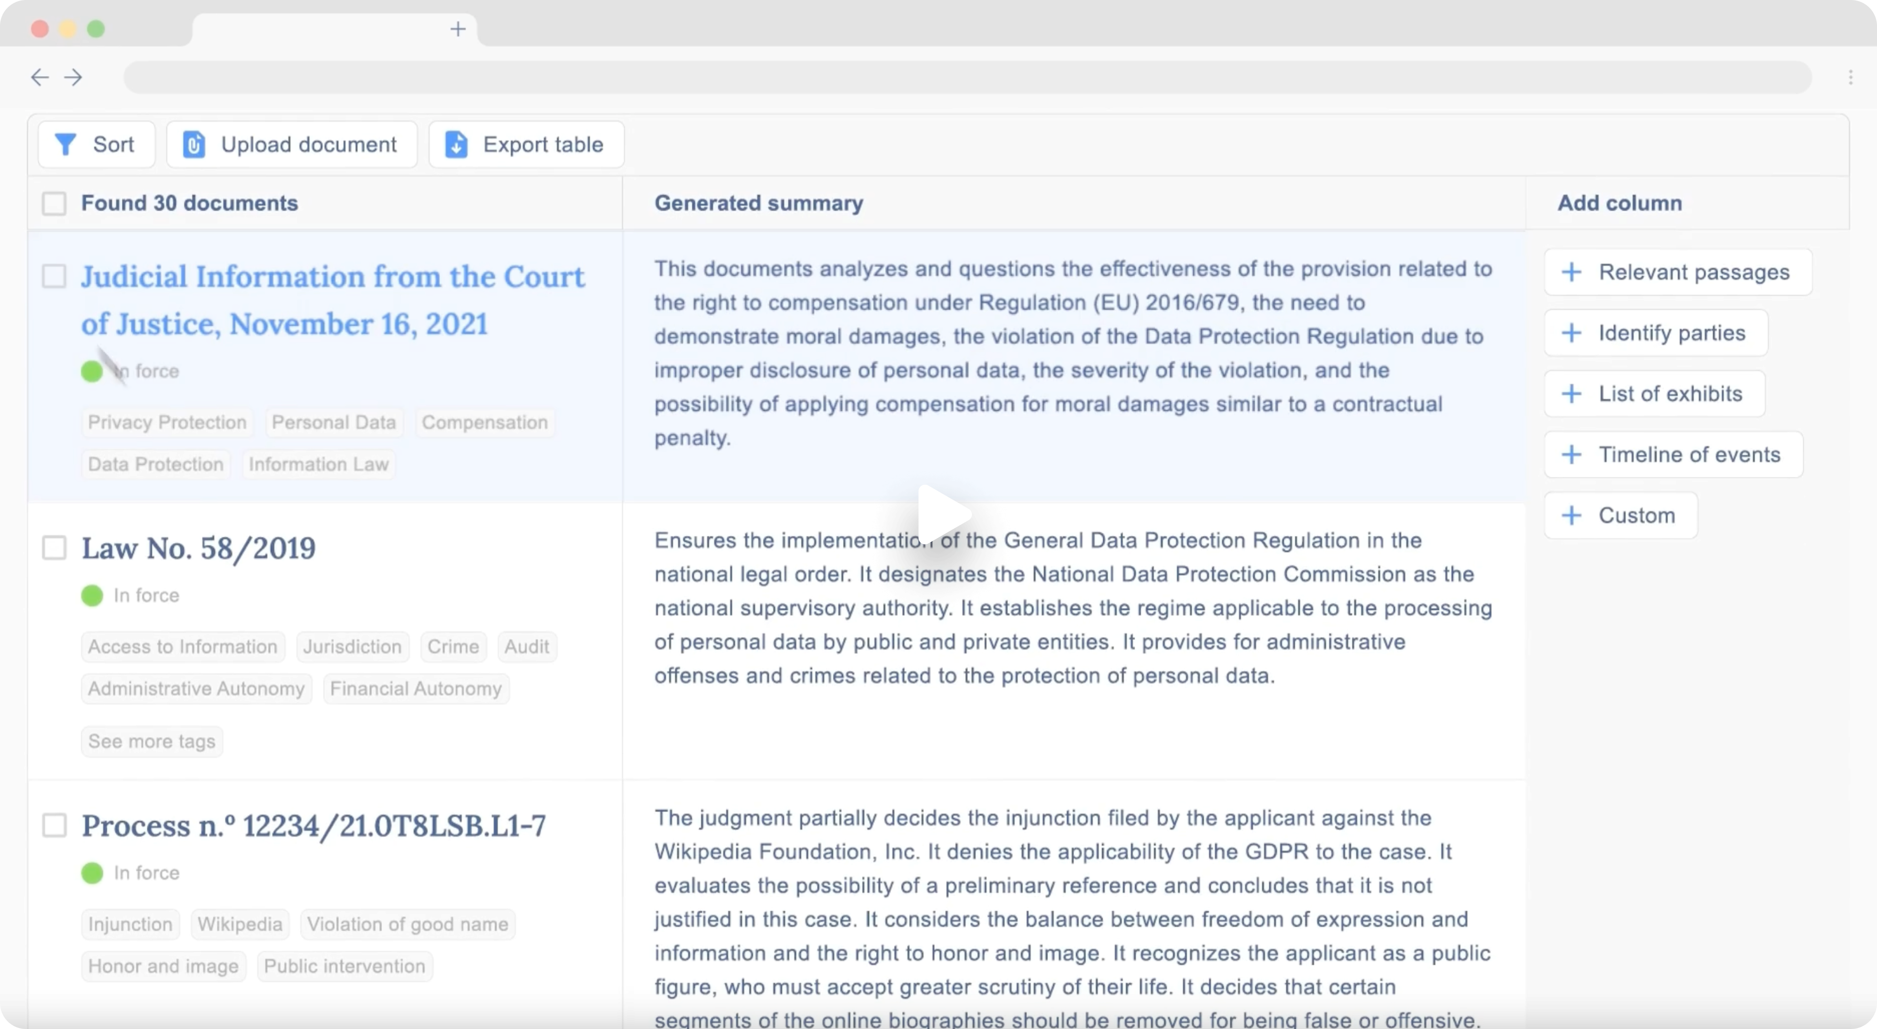Image resolution: width=1877 pixels, height=1029 pixels.
Task: Click the Generated summary column header
Action: coord(759,203)
